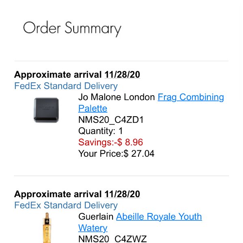Image resolution: width=243 pixels, height=243 pixels.
Task: Click first Approximate arrival label
Action: 58,75
